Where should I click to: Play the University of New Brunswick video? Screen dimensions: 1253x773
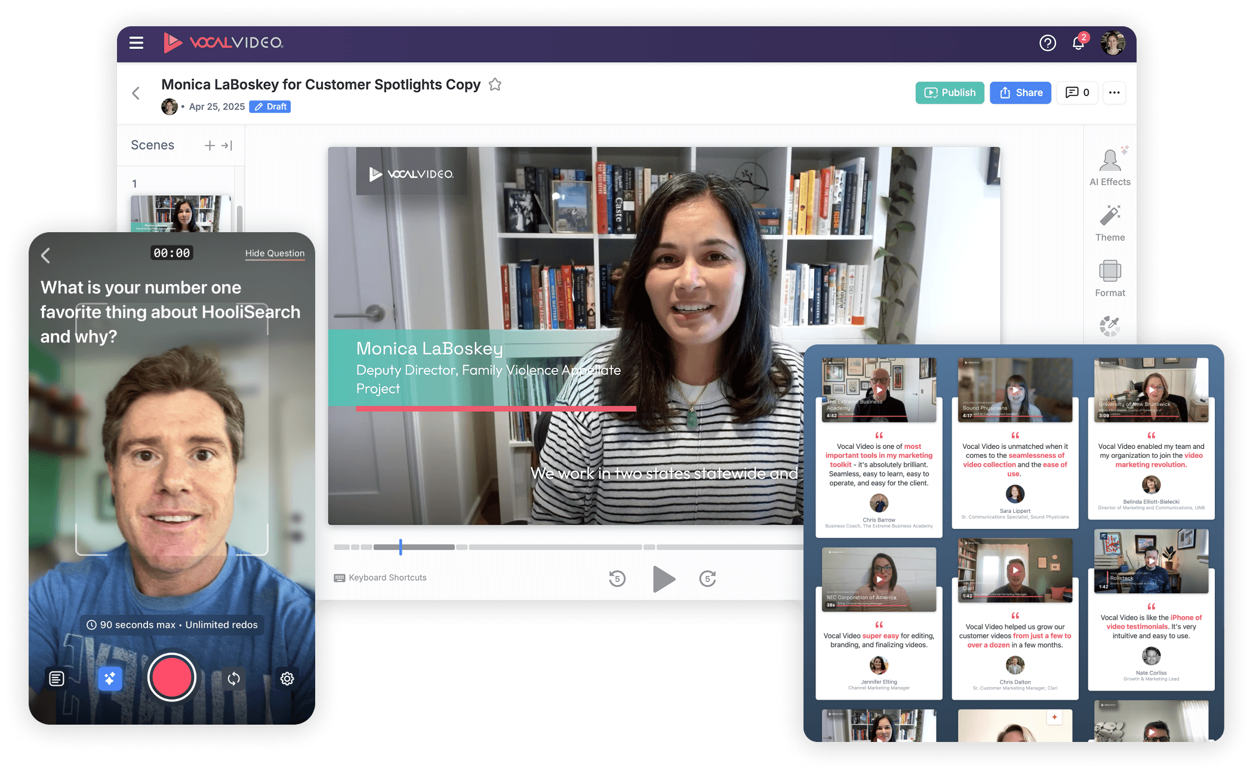tap(1151, 390)
